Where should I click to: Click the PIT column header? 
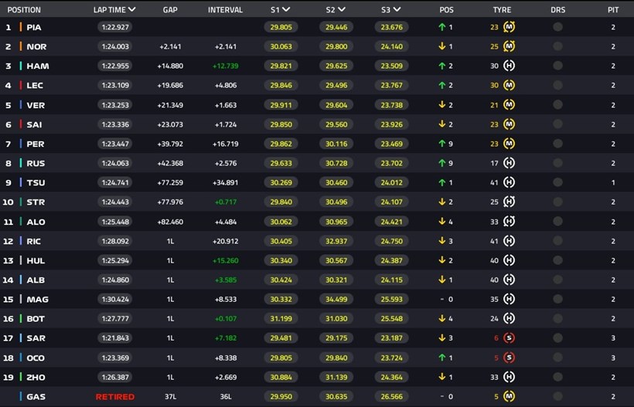click(613, 10)
